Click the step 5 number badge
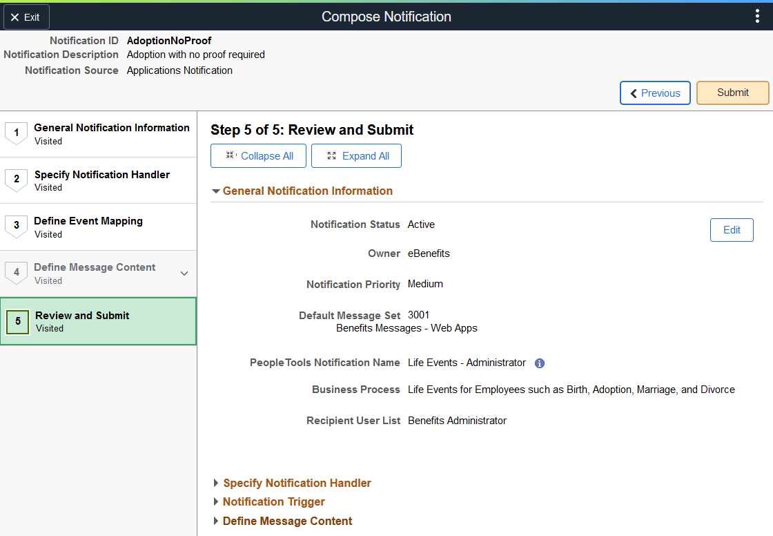The height and width of the screenshot is (536, 773). pyautogui.click(x=18, y=321)
